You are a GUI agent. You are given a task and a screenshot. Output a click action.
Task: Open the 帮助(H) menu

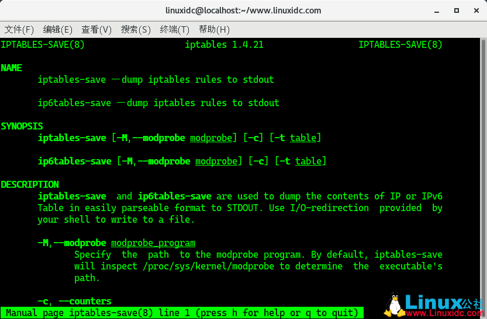[215, 29]
